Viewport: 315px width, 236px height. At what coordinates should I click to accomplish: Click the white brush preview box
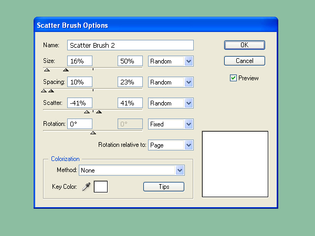235,164
